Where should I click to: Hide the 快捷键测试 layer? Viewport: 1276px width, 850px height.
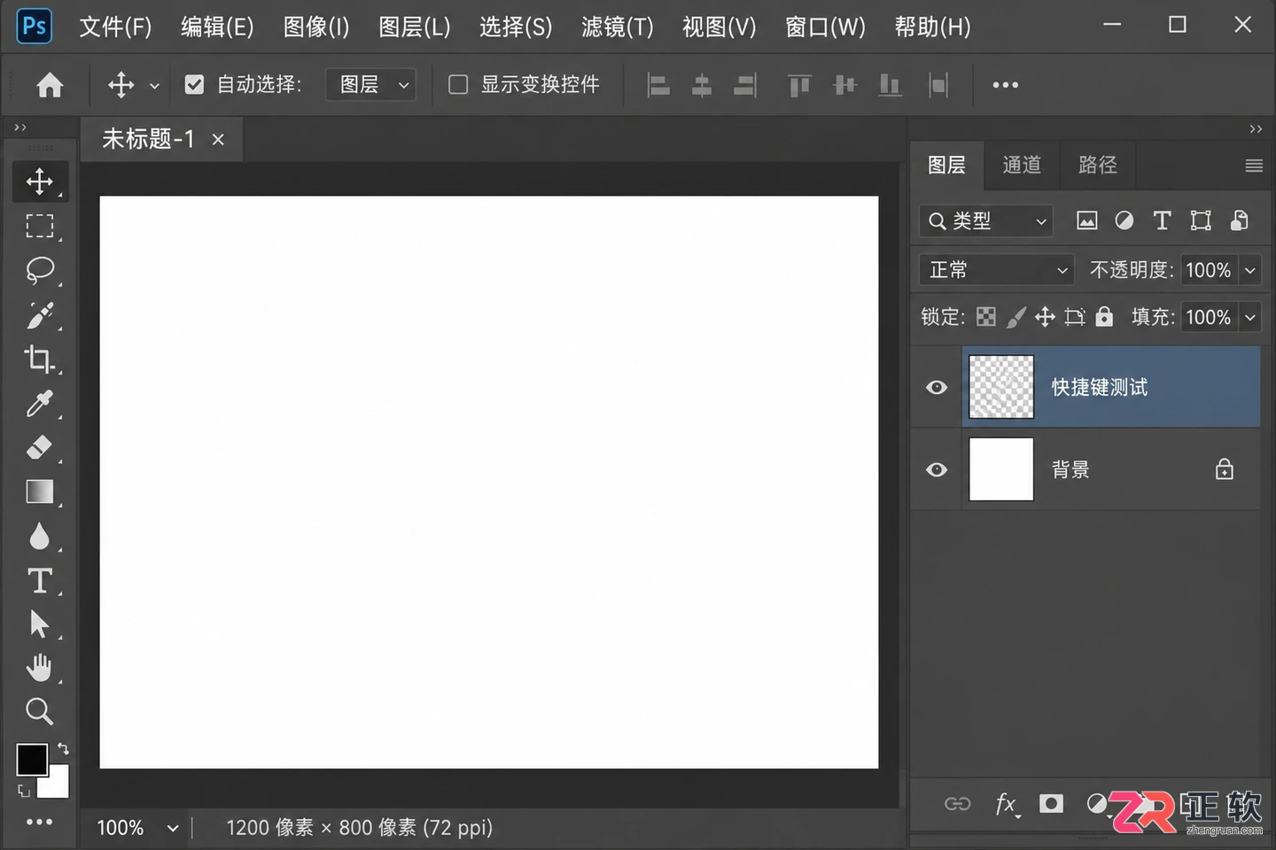point(937,387)
